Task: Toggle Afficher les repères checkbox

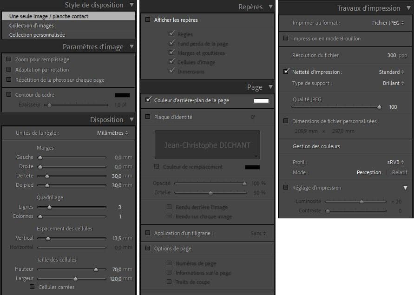Action: coord(148,20)
